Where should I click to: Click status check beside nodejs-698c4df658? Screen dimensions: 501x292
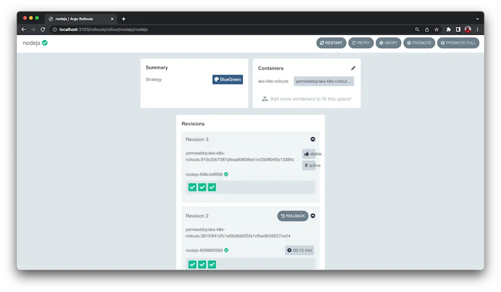226,174
